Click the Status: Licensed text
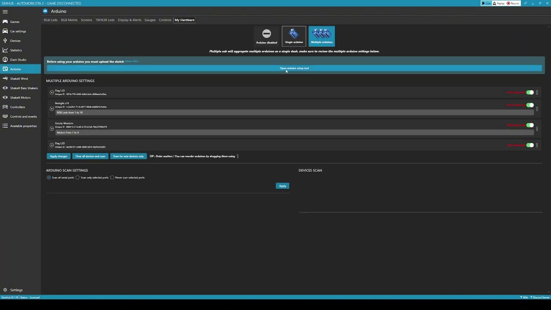Image resolution: width=551 pixels, height=310 pixels. (30, 298)
